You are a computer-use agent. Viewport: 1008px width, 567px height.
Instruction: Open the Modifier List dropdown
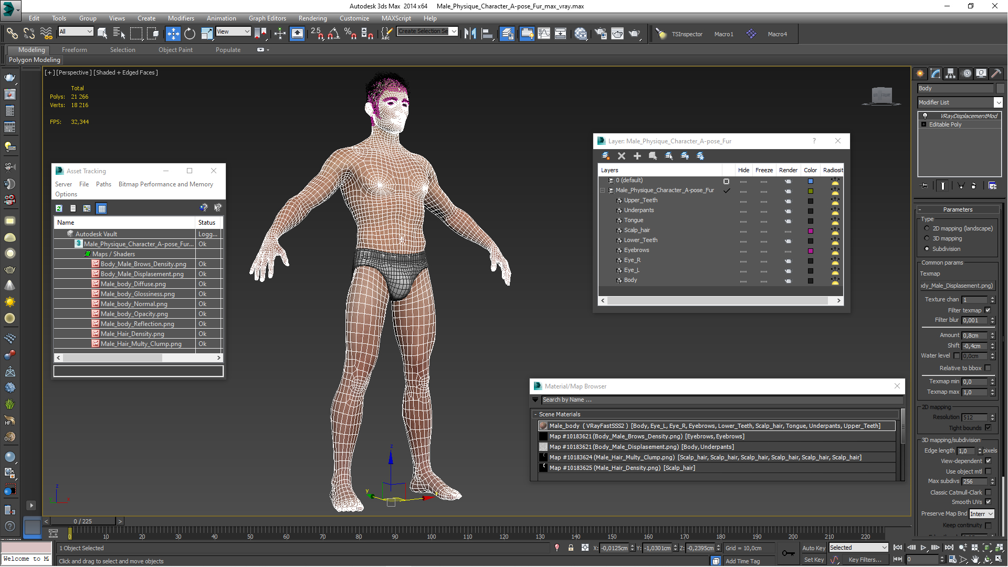click(960, 102)
